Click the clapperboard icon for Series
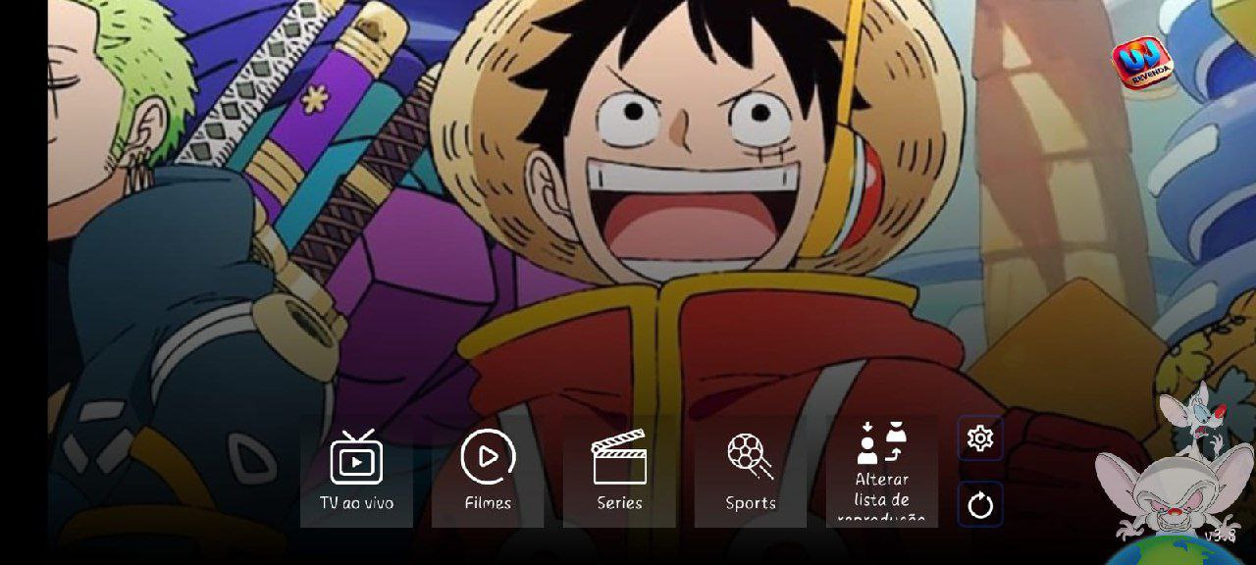The height and width of the screenshot is (565, 1256). click(619, 457)
